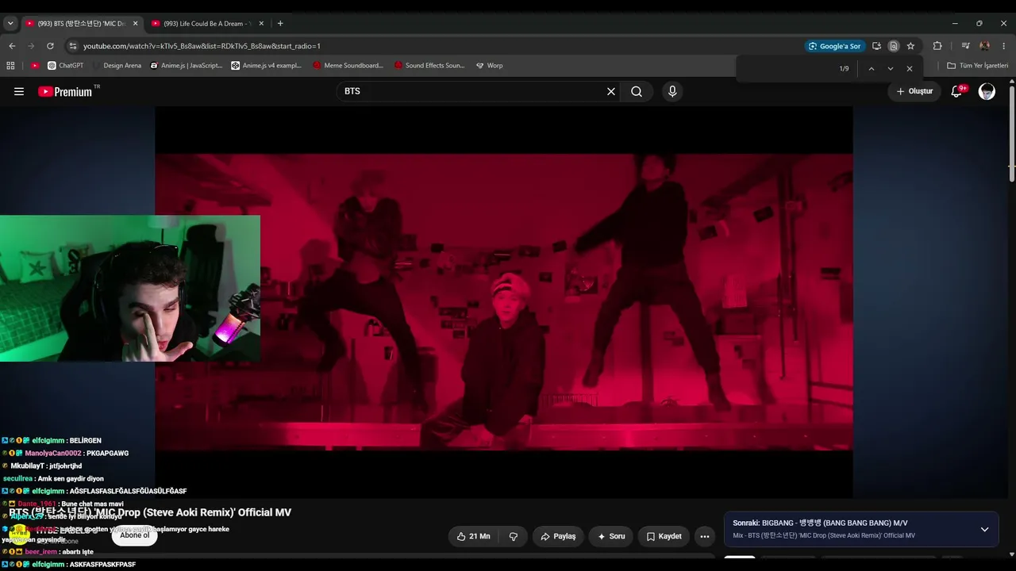Clear the BTS search text

click(x=611, y=91)
